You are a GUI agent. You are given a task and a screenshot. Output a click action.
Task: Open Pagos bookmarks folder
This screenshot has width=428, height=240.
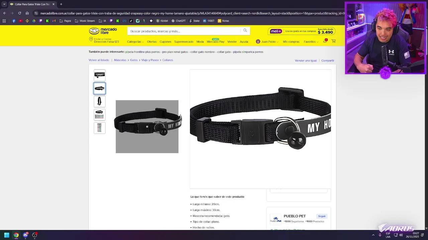[x=65, y=21]
